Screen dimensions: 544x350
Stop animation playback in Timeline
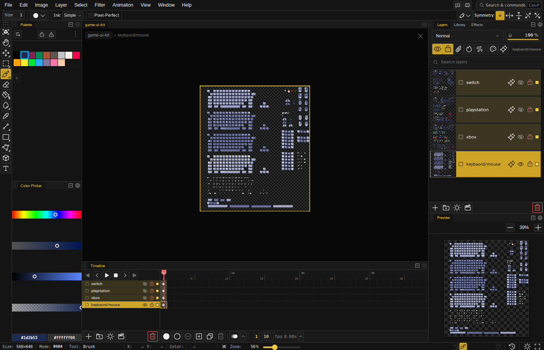click(116, 275)
